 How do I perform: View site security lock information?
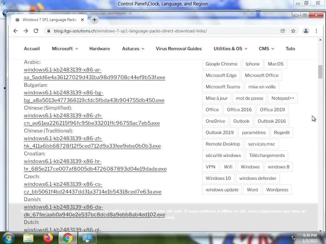49,31
